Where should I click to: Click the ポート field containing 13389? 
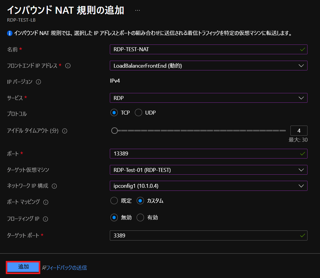[x=209, y=154]
